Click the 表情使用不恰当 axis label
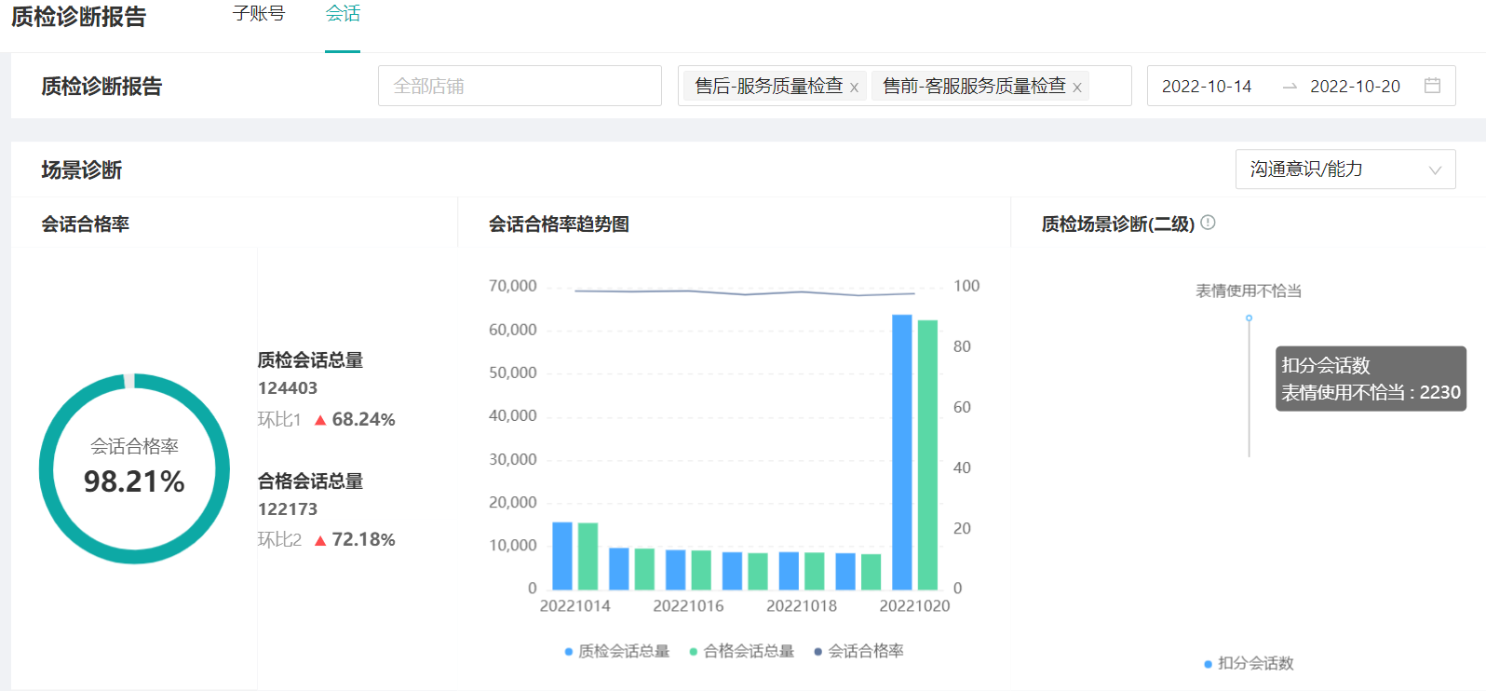This screenshot has width=1486, height=691. 1249,291
